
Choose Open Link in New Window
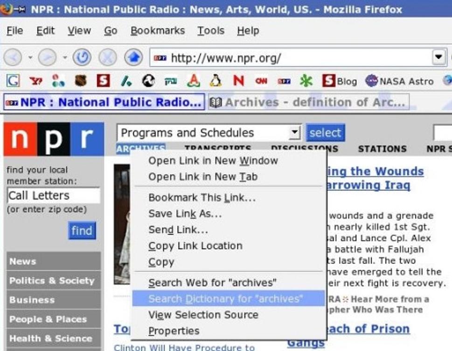[229, 161]
